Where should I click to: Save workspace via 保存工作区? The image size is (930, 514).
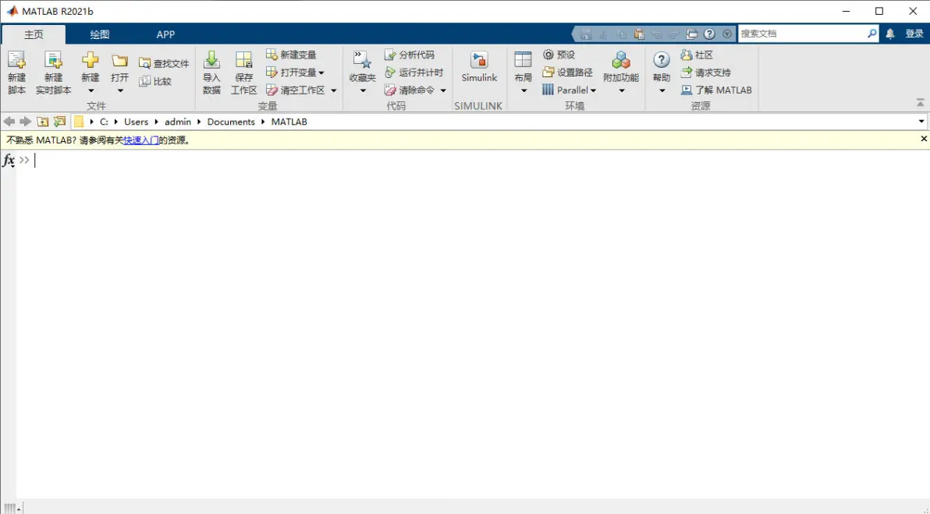pyautogui.click(x=243, y=73)
